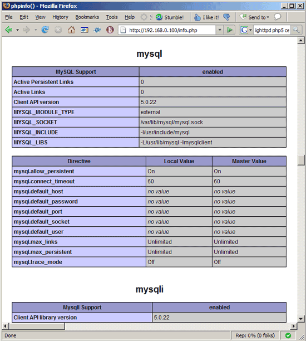Click the 'mysql.allow_persistent' directive
This screenshot has width=306, height=341.
(44, 172)
